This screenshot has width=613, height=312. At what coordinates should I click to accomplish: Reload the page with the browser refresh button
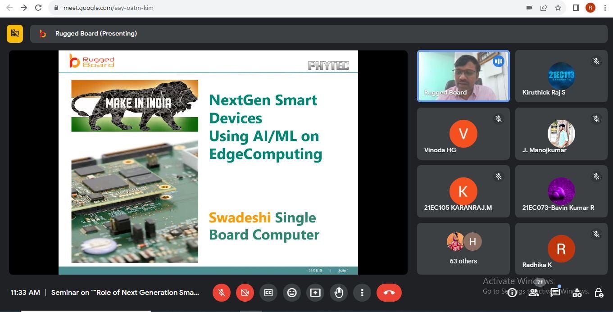38,8
